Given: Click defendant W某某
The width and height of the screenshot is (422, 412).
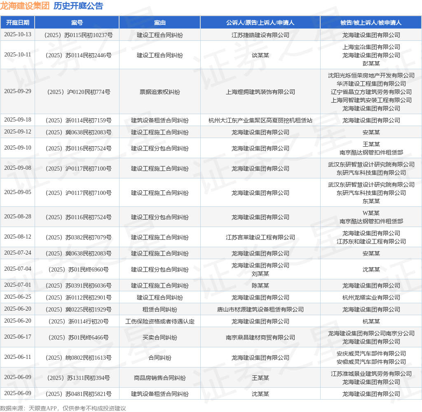Looking at the screenshot, I should point(371,213).
